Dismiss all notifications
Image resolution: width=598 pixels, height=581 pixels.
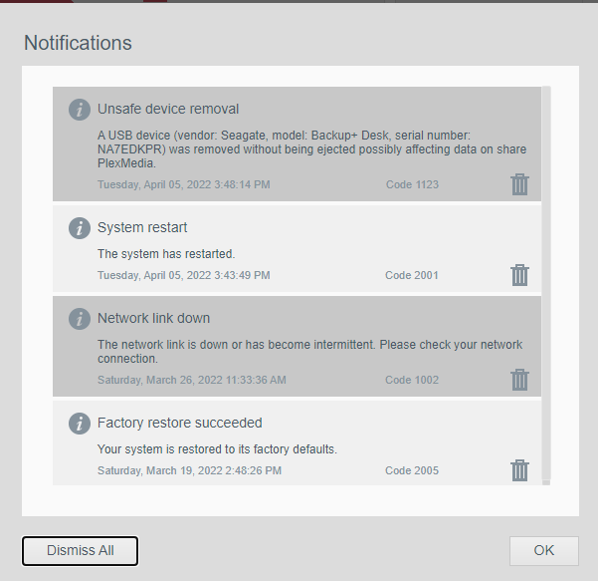[x=80, y=550]
